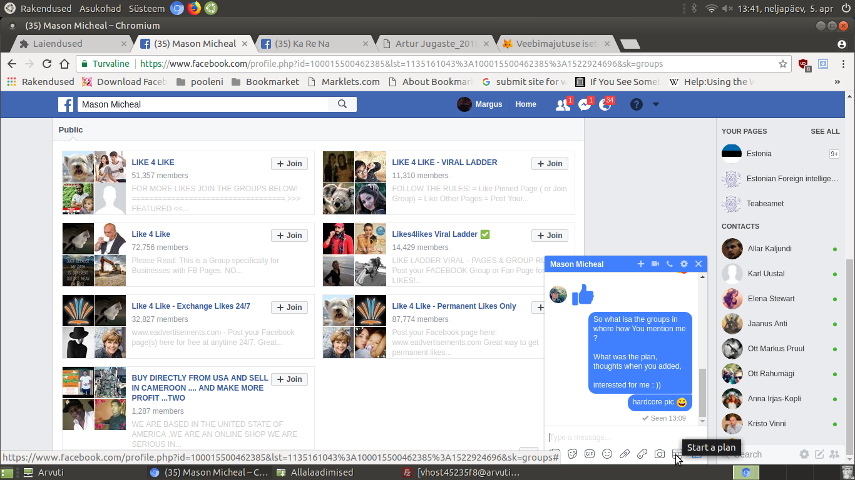This screenshot has width=855, height=480.
Task: Open Süsteem menu in top panel
Action: click(147, 9)
